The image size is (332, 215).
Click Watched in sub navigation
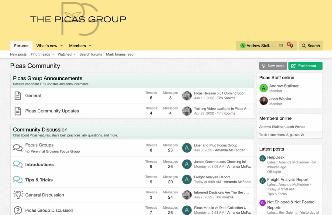click(65, 54)
